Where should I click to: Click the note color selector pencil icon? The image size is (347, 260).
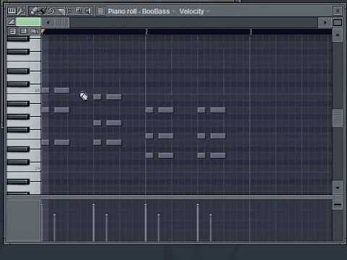tap(12, 22)
